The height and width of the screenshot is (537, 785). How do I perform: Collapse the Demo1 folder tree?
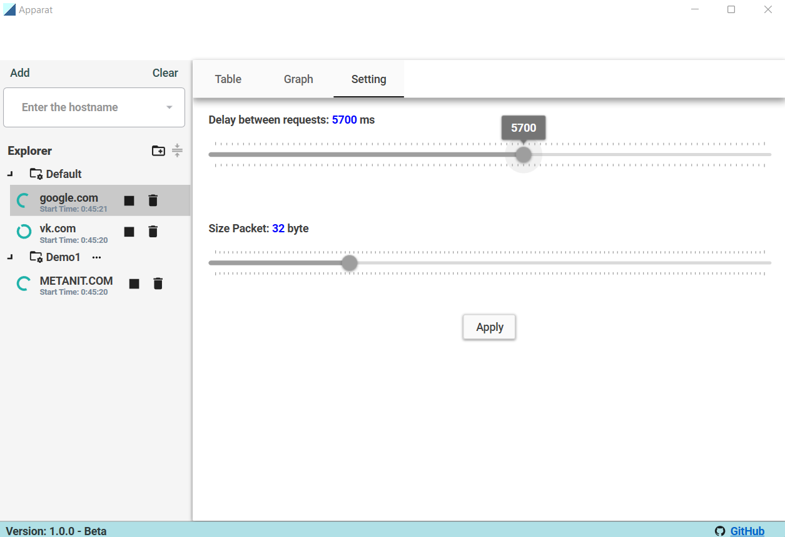[x=10, y=257]
